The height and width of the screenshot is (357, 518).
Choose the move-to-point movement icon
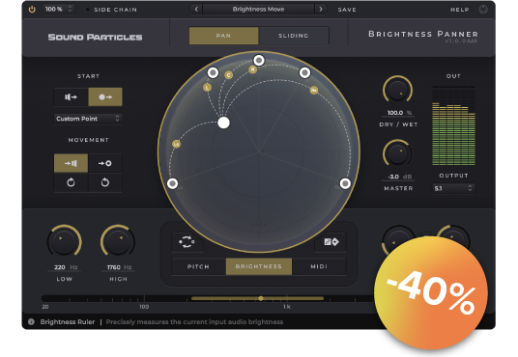[x=105, y=163]
